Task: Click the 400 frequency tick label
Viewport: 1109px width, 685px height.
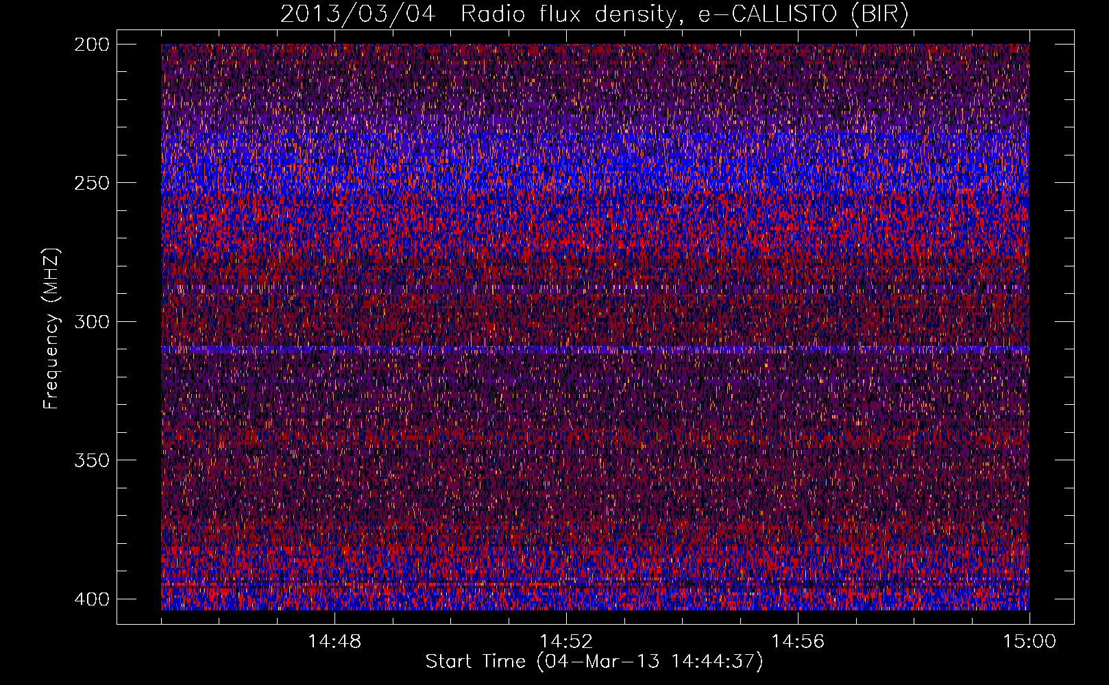Action: pyautogui.click(x=91, y=599)
